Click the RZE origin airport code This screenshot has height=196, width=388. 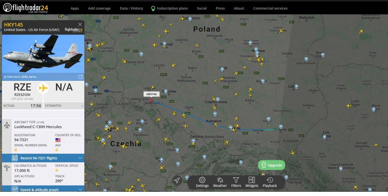point(22,87)
